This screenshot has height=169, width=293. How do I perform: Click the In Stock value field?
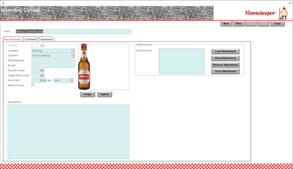tap(38, 45)
